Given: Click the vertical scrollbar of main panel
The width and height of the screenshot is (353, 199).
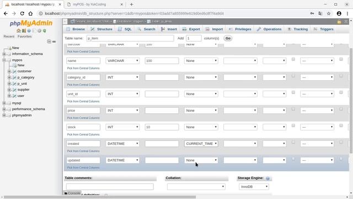Looking at the screenshot, I should coord(351,101).
